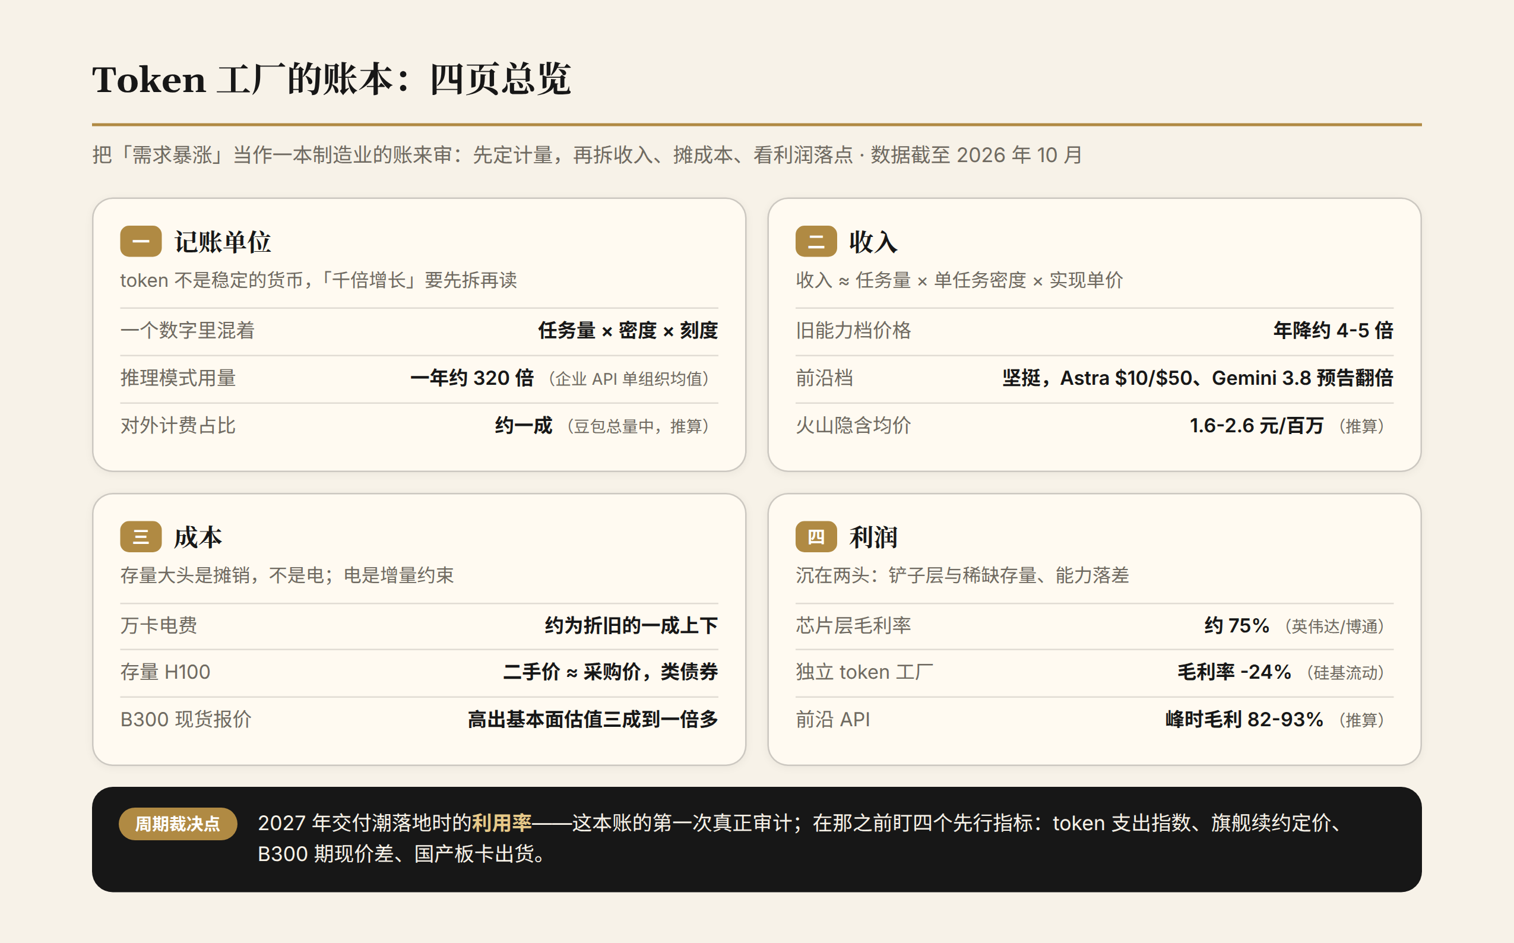Click the 二 badge beside 收入

pos(816,241)
